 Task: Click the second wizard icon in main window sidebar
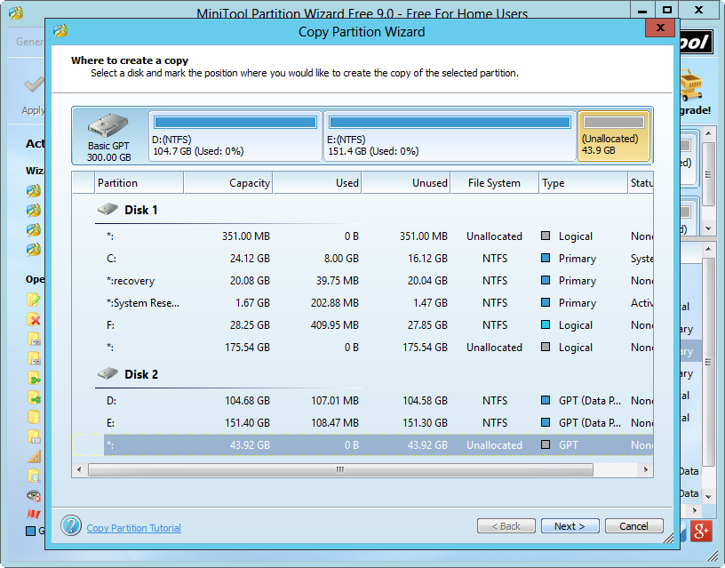[33, 211]
